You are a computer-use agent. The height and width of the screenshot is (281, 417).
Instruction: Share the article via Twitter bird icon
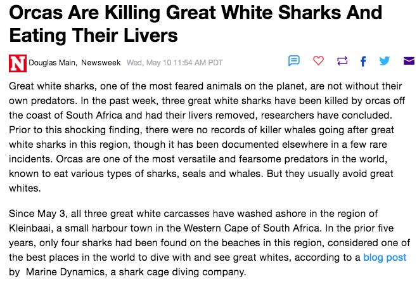coord(385,61)
